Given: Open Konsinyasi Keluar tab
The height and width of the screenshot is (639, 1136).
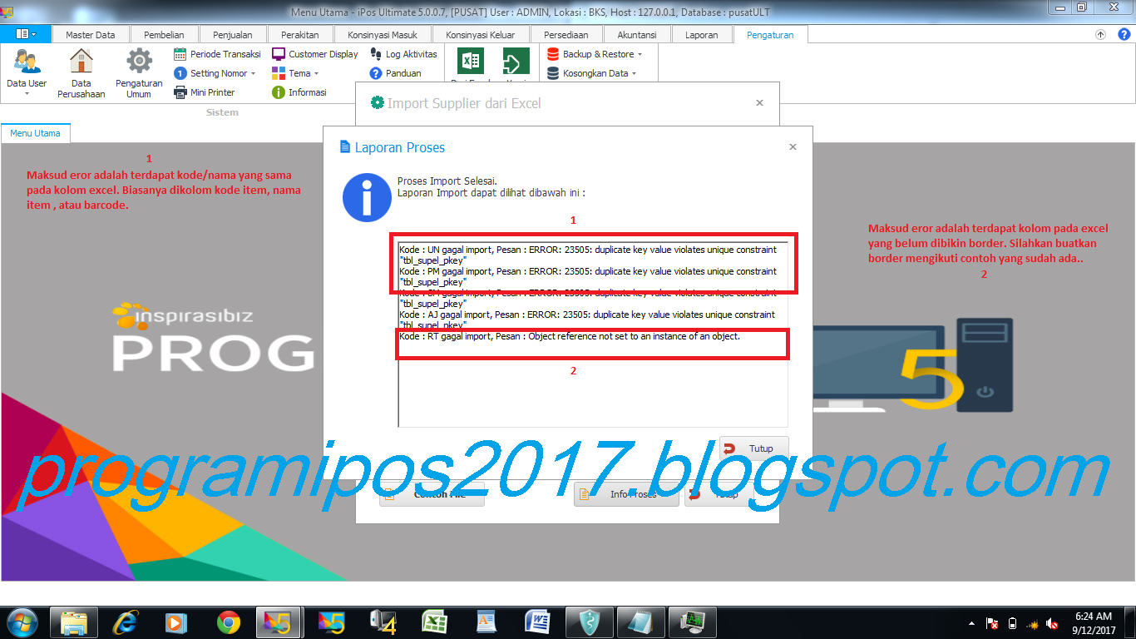Looking at the screenshot, I should 481,35.
